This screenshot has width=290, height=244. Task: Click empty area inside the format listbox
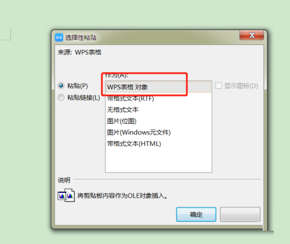coord(158,161)
